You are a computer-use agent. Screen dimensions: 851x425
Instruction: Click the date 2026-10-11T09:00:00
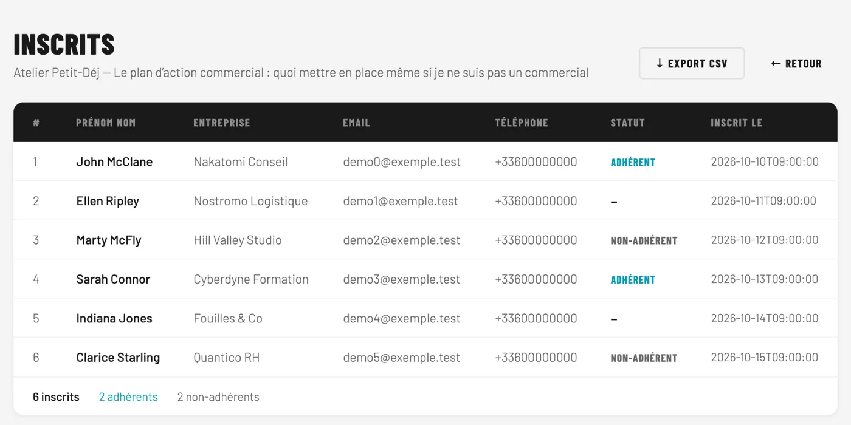[x=763, y=201]
